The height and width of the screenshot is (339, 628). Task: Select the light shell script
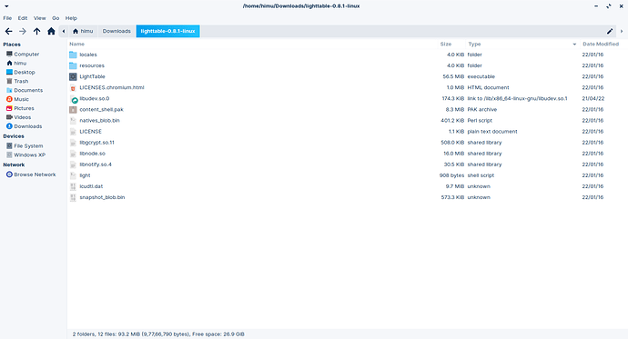point(85,175)
